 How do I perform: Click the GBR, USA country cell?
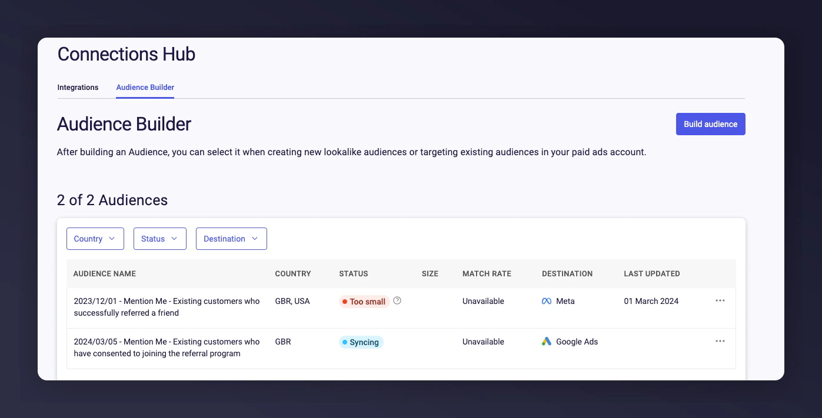pos(292,301)
